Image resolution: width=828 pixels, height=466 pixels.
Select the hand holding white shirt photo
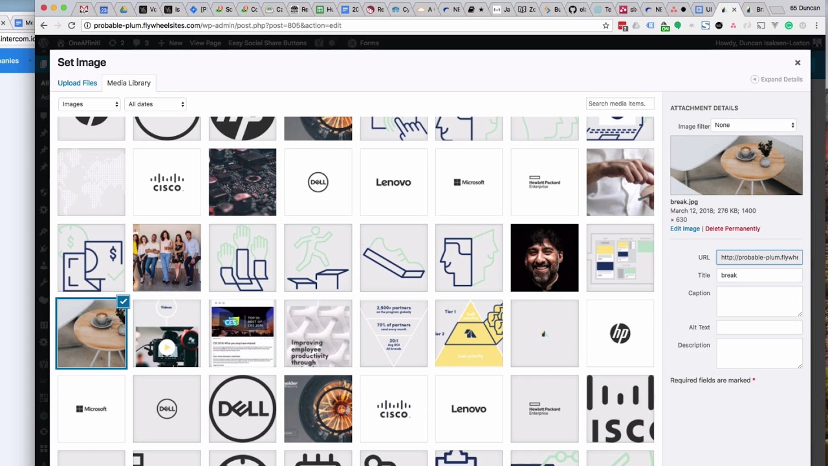coord(620,182)
